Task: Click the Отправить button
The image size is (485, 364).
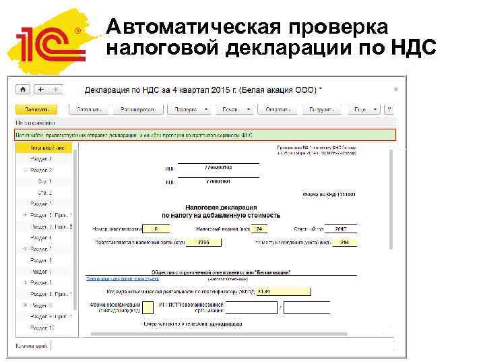Action: click(x=278, y=109)
